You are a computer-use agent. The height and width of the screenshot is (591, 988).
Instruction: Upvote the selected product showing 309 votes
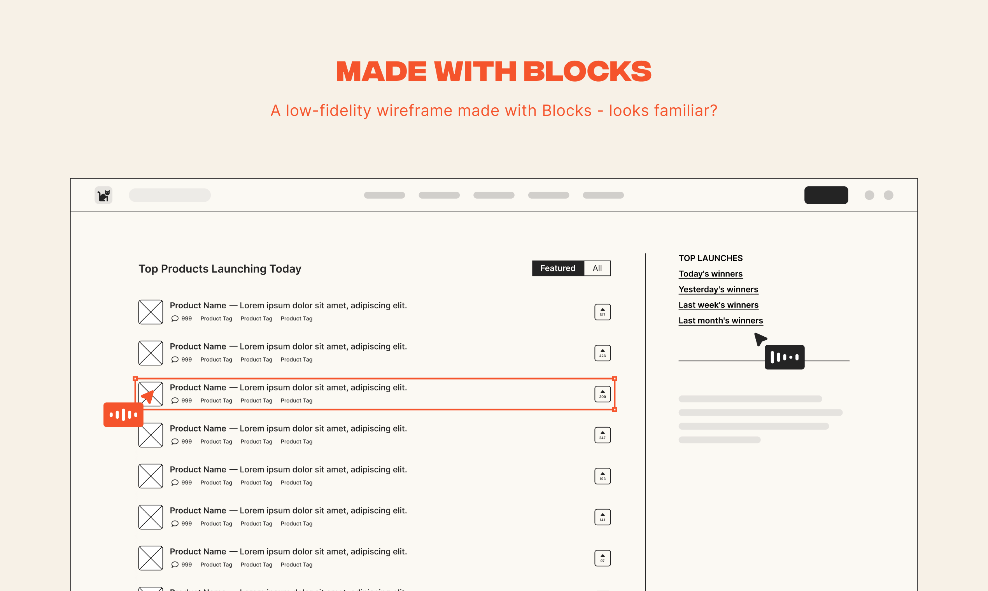click(603, 394)
